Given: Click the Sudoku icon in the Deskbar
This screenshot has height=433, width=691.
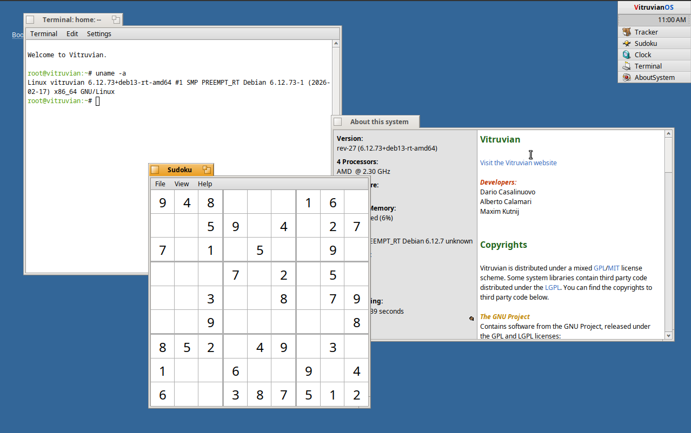Looking at the screenshot, I should pos(627,44).
